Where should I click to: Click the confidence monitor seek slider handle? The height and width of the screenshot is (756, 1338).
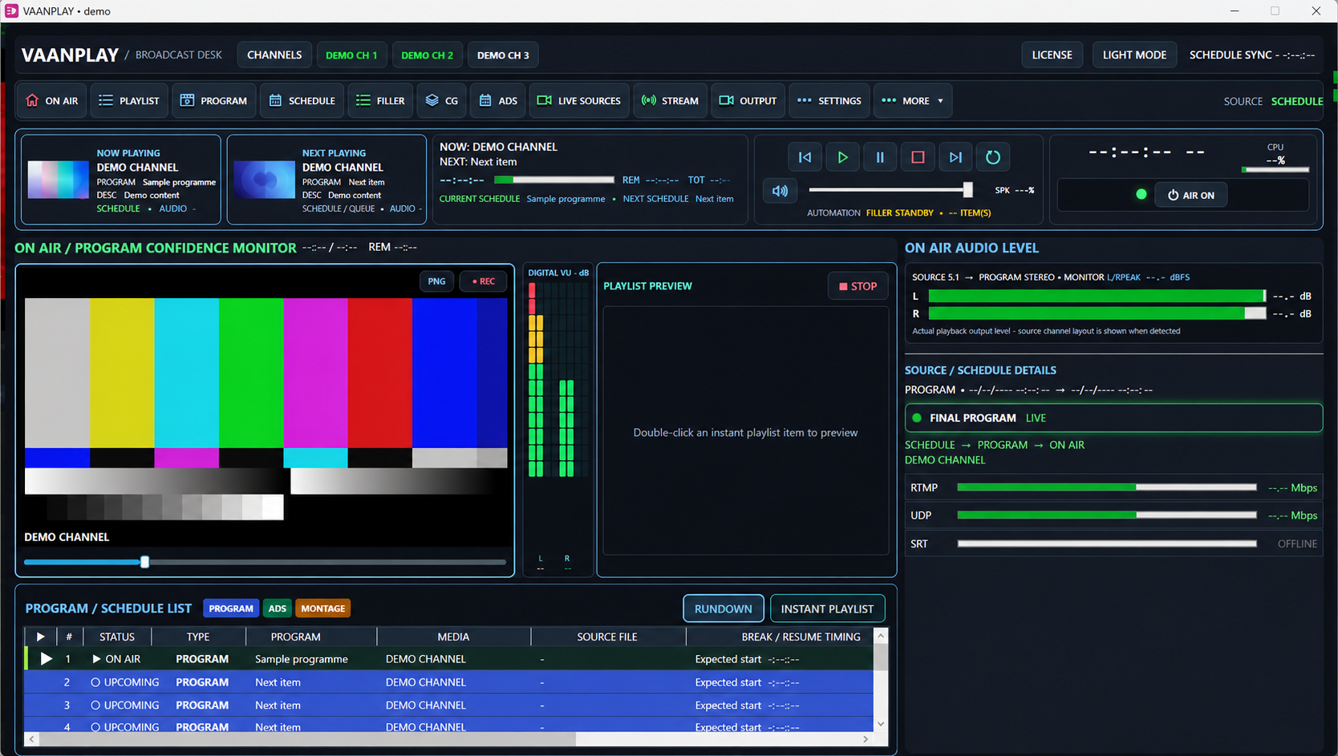coord(145,562)
